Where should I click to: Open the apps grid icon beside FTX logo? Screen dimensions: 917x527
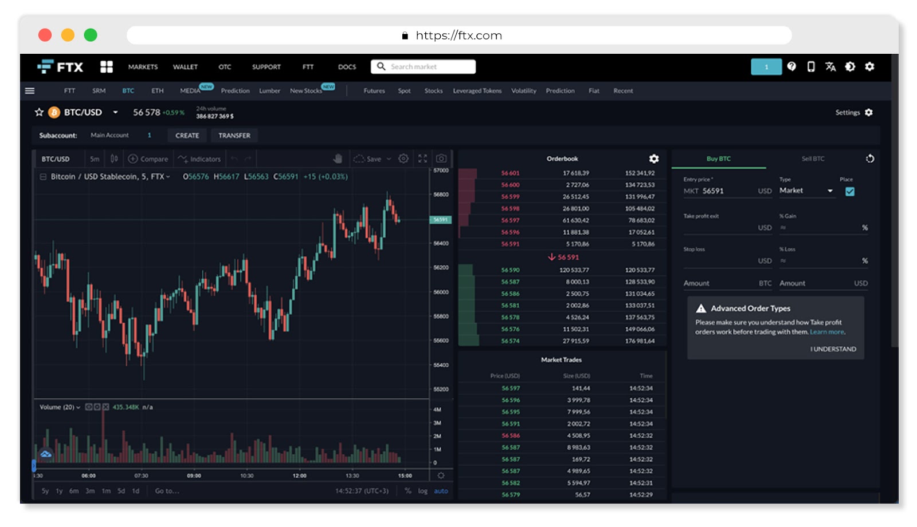(107, 67)
